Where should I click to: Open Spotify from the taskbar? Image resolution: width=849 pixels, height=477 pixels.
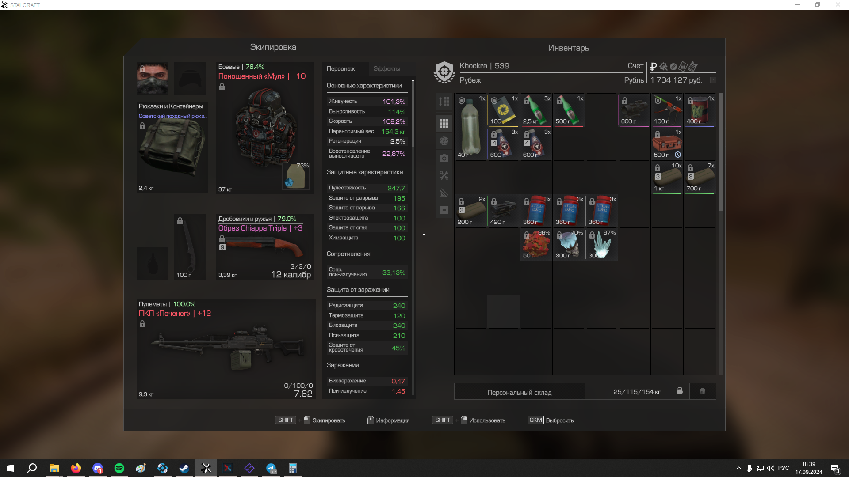(x=119, y=468)
